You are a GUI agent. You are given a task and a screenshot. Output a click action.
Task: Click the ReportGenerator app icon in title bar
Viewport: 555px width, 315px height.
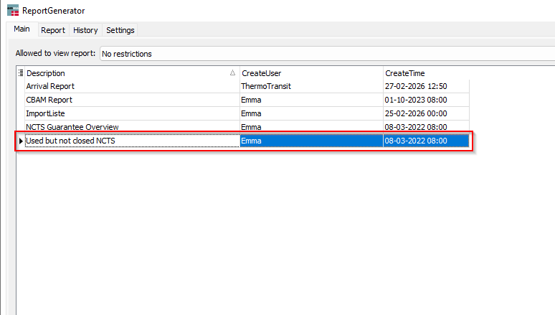pyautogui.click(x=12, y=11)
